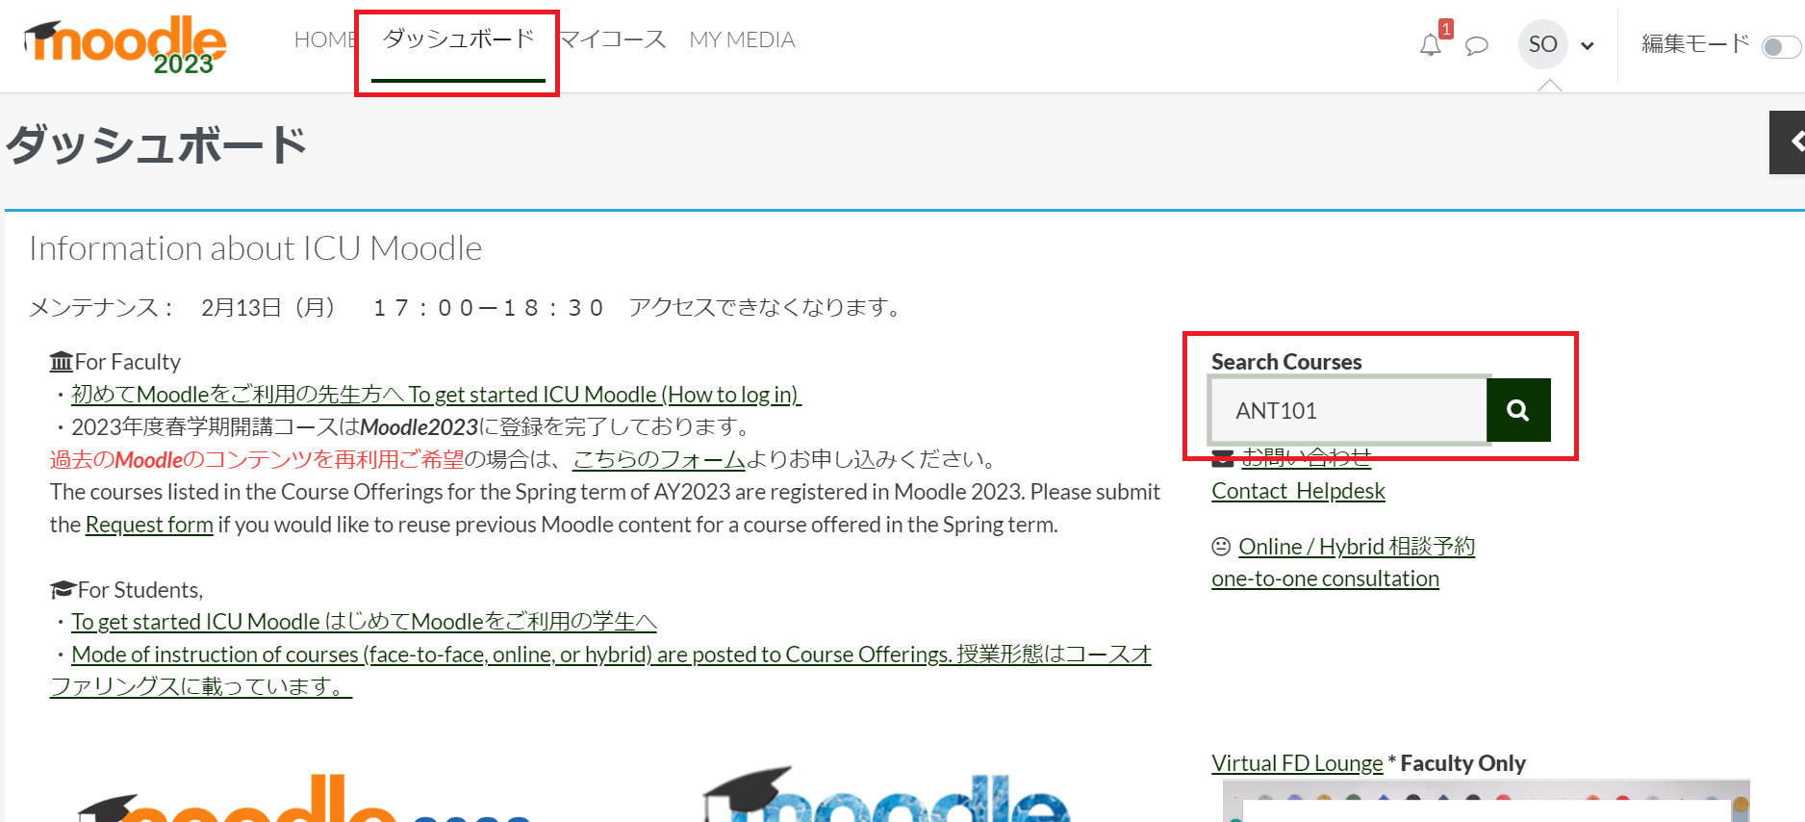
Task: Open the MY MEDIA tab
Action: click(x=742, y=39)
